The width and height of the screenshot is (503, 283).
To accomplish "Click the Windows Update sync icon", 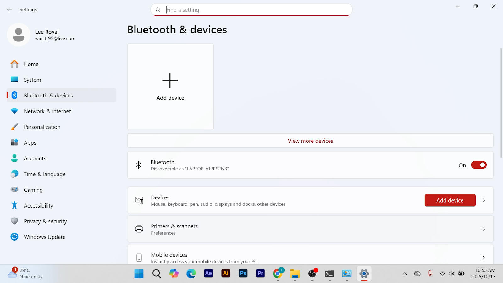I will click(x=14, y=237).
